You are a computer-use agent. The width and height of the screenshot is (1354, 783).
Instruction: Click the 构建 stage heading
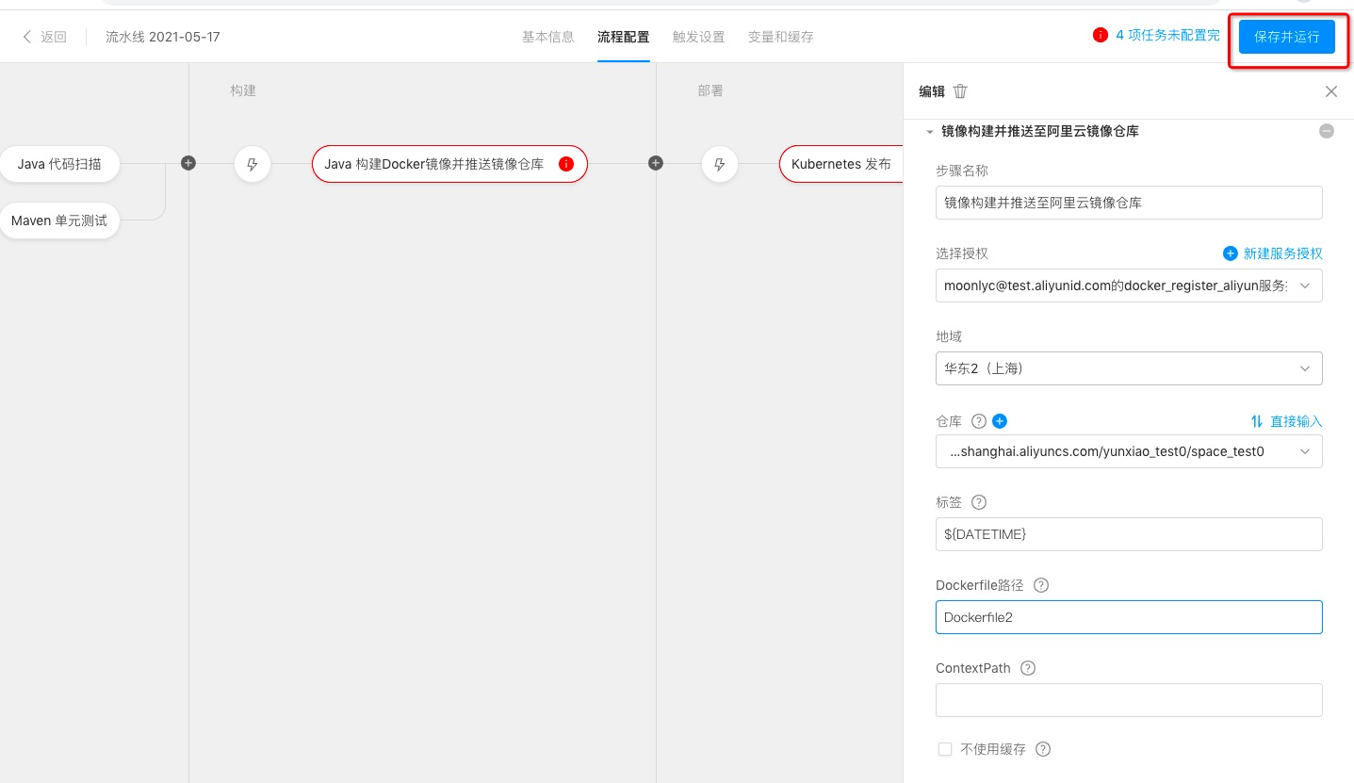243,90
